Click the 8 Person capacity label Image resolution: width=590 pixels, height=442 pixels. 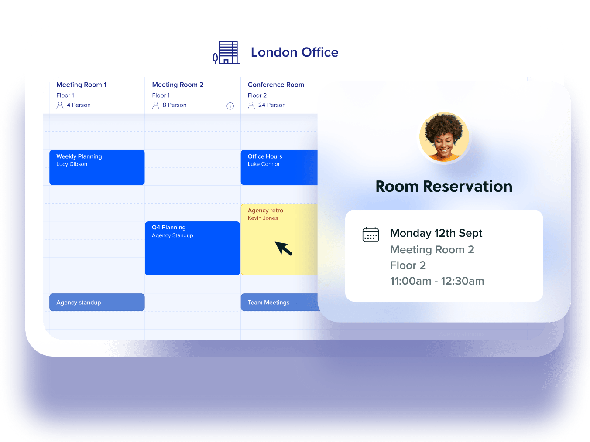175,105
